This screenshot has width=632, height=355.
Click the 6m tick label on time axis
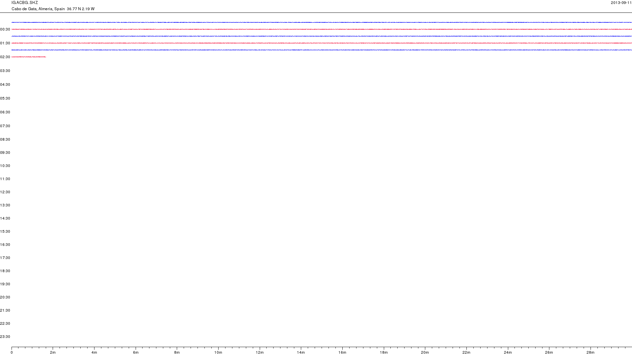(136, 353)
